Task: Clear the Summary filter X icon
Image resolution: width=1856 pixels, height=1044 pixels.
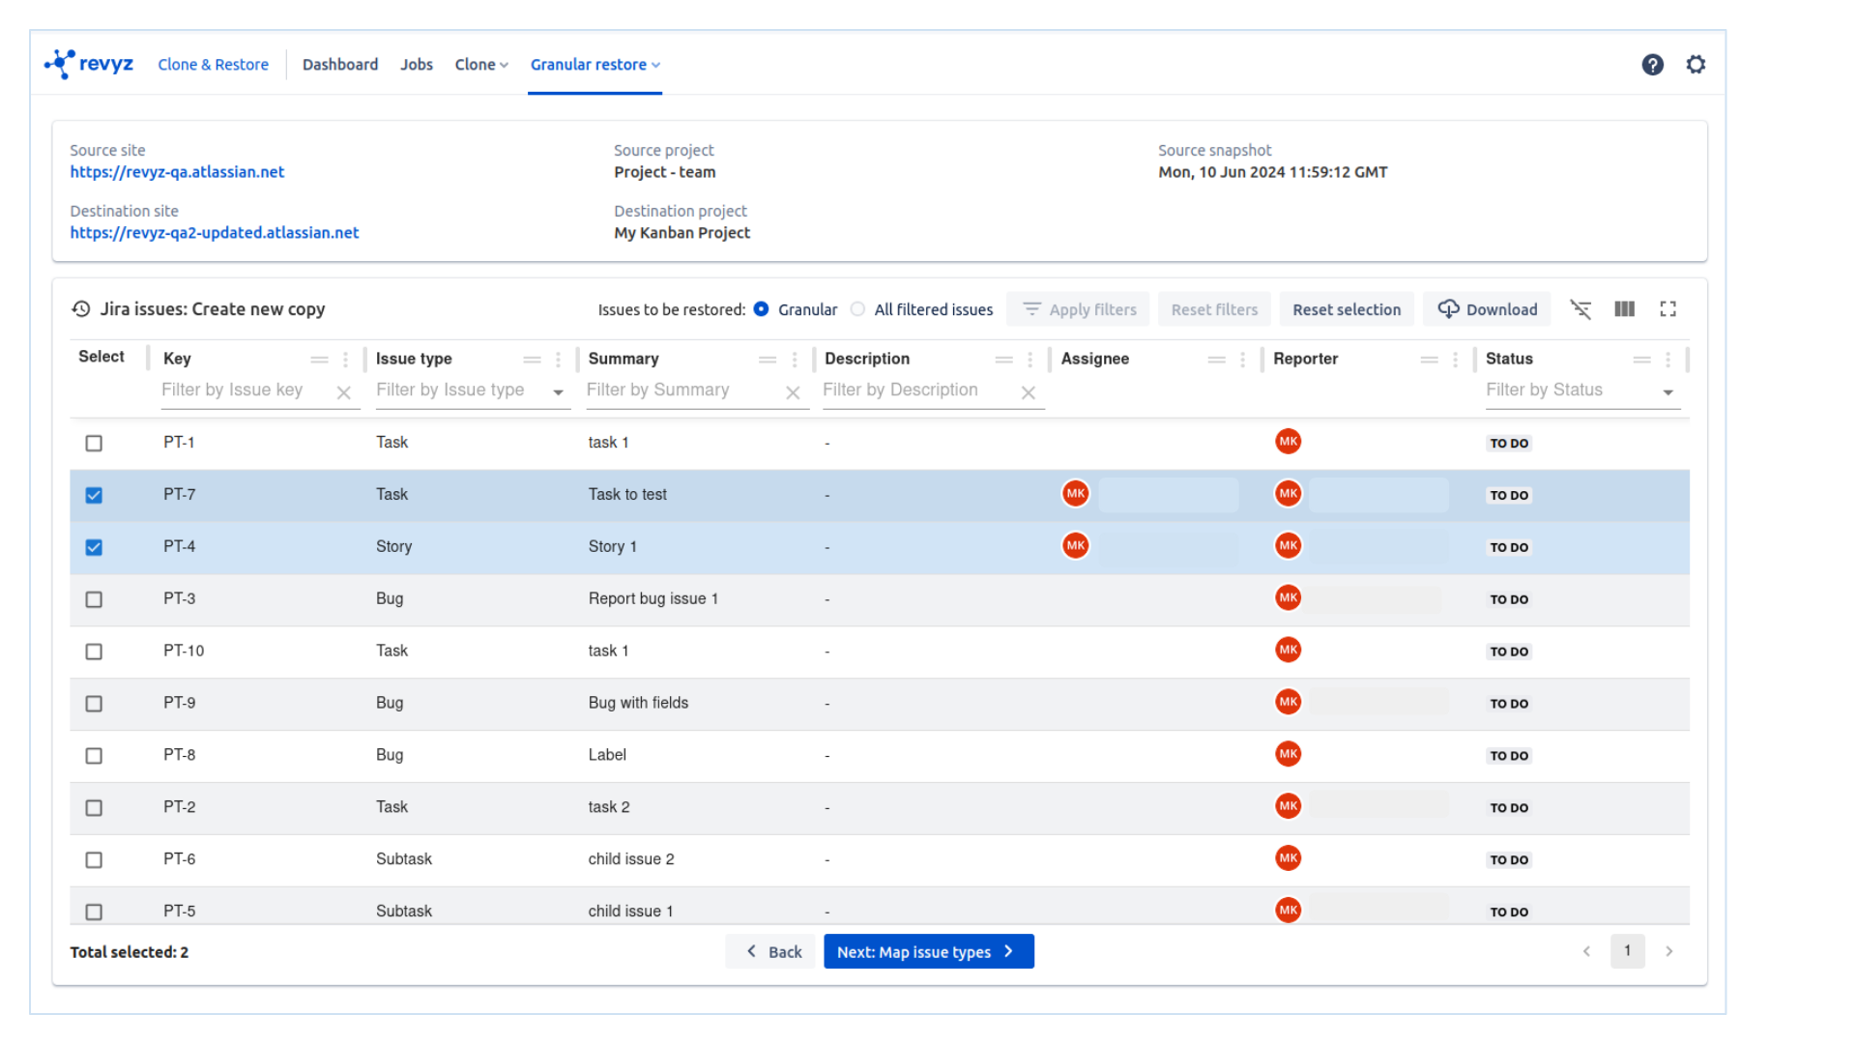Action: [793, 392]
